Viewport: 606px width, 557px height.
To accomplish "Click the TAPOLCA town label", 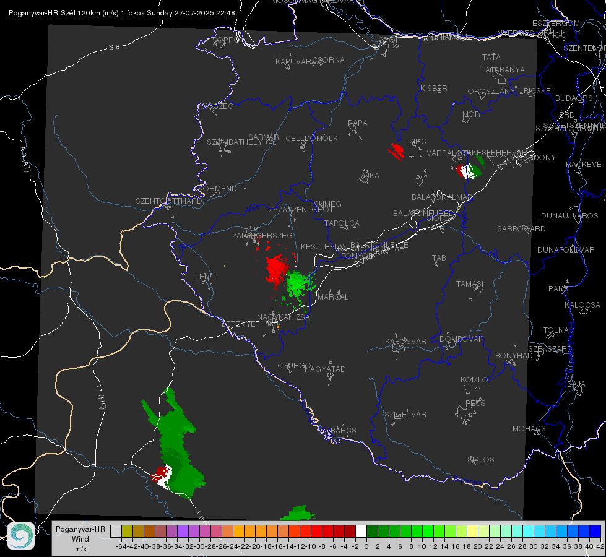I will coord(342,223).
